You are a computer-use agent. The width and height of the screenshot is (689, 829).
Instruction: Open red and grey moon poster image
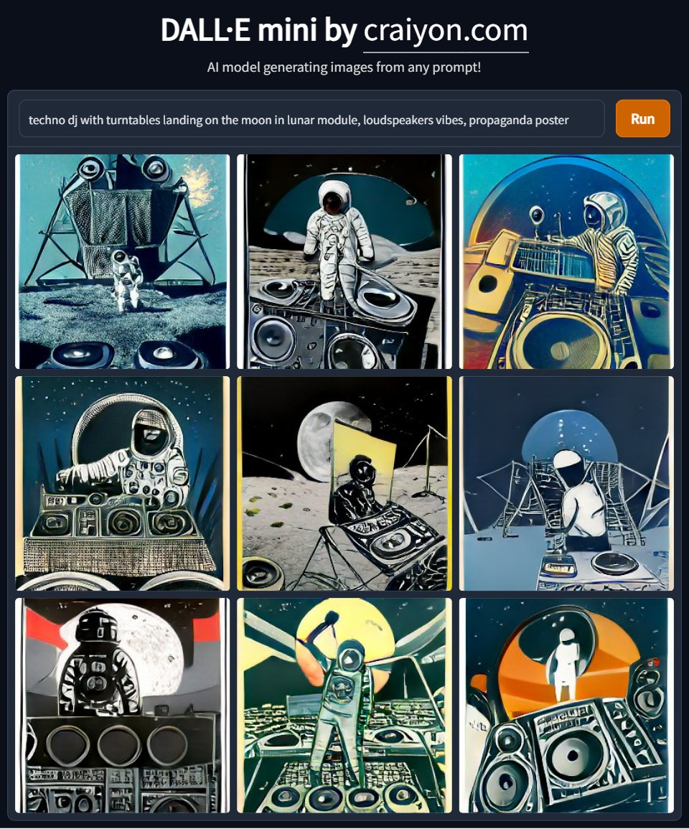click(123, 706)
